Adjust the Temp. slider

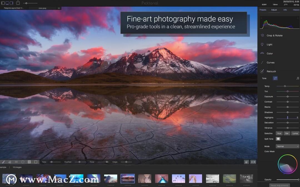[x=287, y=86]
